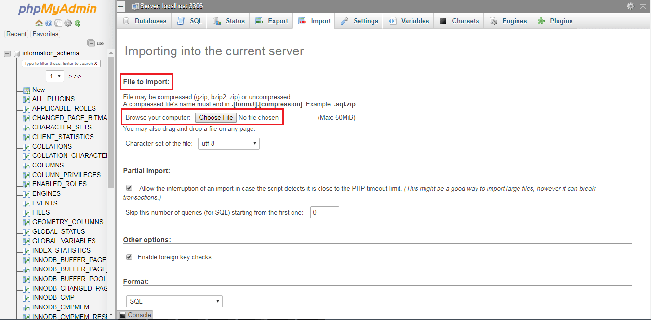The image size is (651, 320).
Task: Open the Format dropdown showing SQL
Action: [x=174, y=301]
